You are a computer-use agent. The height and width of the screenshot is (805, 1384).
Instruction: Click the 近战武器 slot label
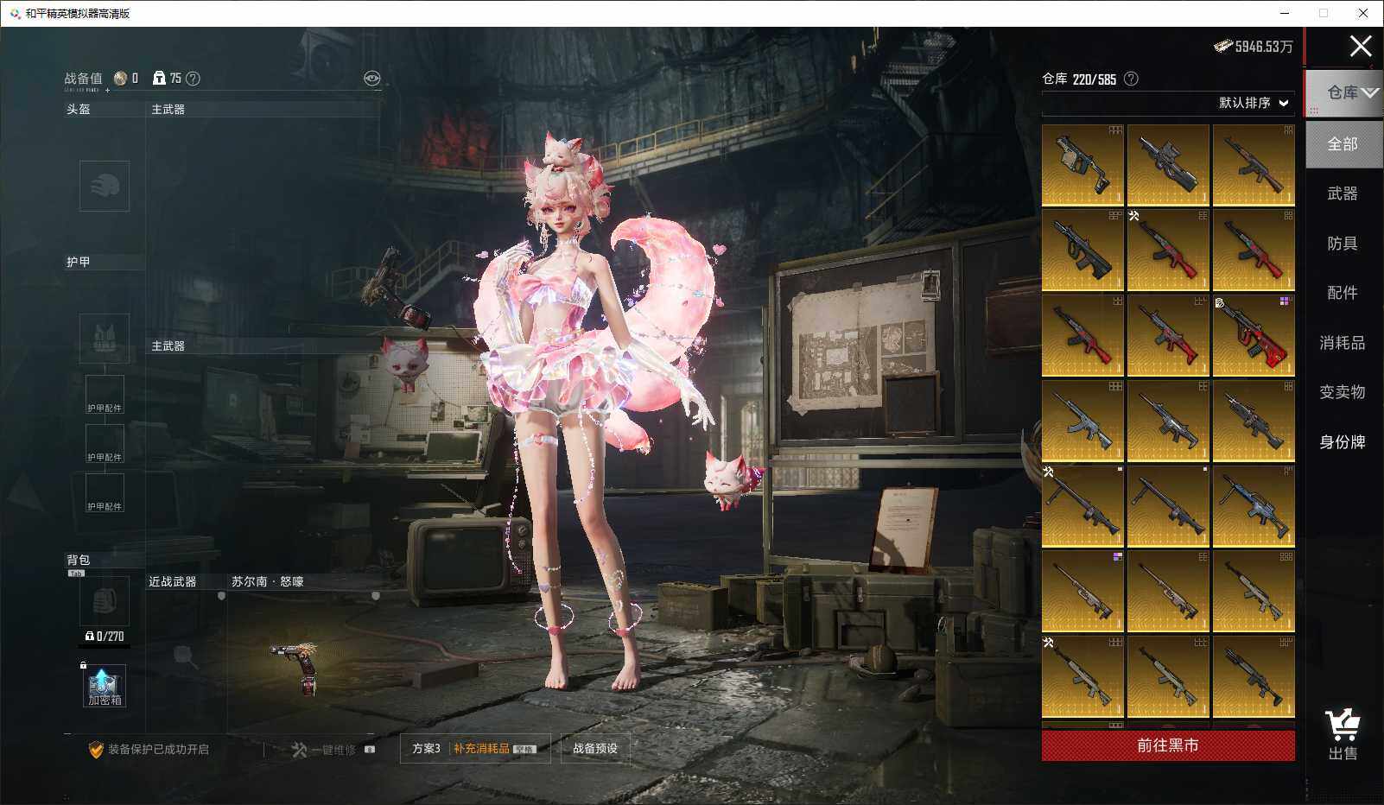(172, 582)
